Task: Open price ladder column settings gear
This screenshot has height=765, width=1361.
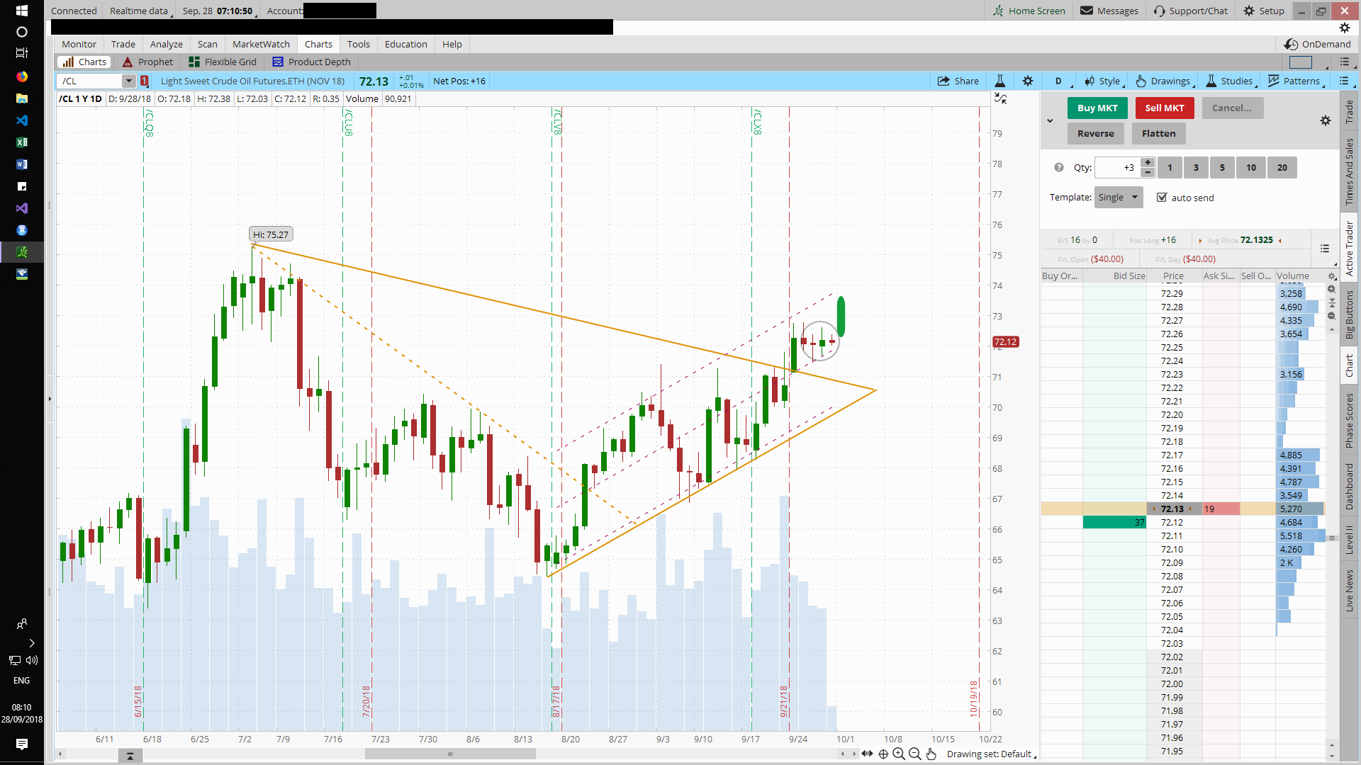Action: (x=1332, y=276)
